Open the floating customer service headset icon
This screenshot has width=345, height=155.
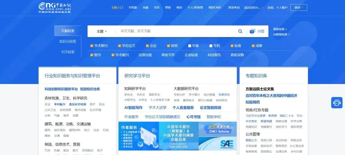click(x=337, y=102)
